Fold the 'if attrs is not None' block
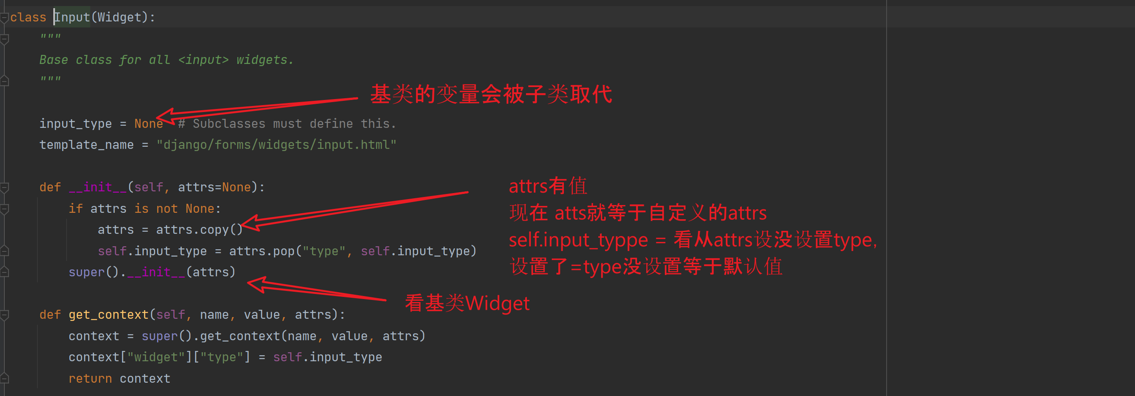 pos(4,209)
